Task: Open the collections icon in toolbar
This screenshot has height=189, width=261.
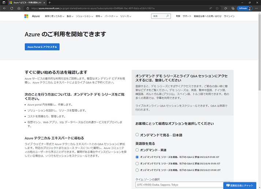Action: tap(233, 8)
